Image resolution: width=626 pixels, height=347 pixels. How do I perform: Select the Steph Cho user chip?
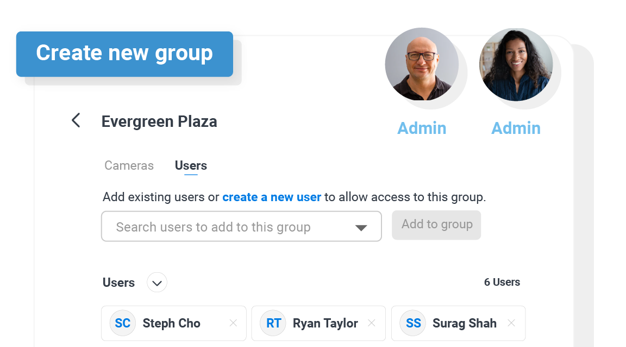coord(171,324)
